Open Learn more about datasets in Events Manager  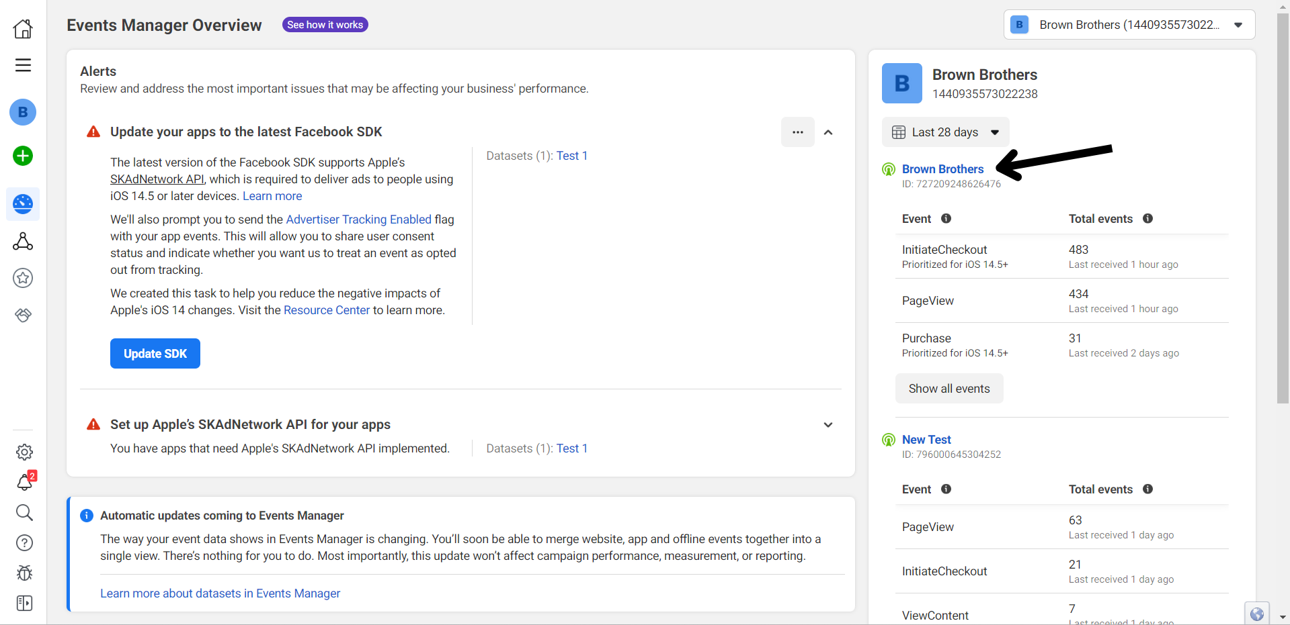220,593
